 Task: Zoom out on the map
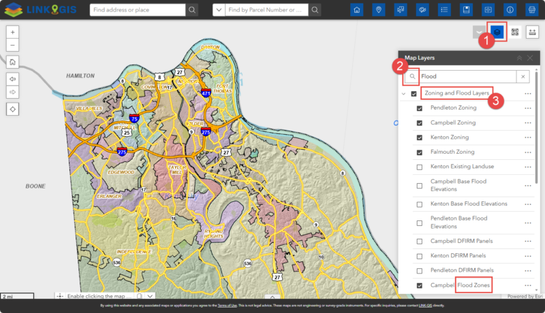(x=12, y=45)
